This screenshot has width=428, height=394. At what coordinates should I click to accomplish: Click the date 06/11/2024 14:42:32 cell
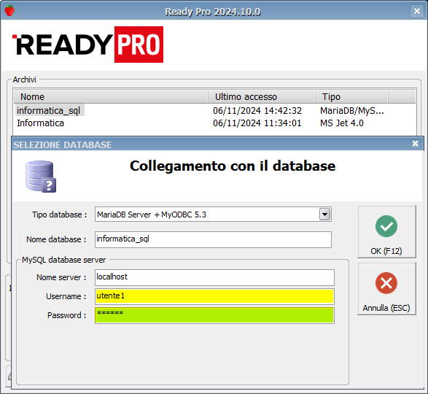pyautogui.click(x=257, y=111)
